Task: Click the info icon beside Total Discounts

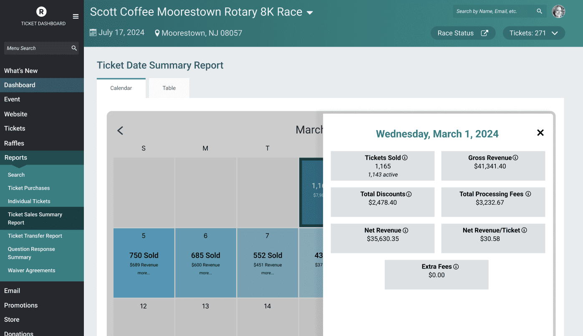Action: [409, 194]
